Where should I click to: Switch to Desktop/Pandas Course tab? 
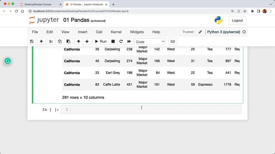(38, 4)
